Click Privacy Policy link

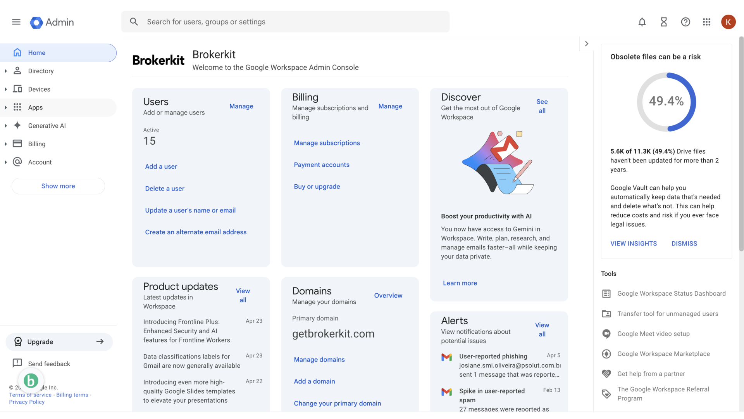27,402
